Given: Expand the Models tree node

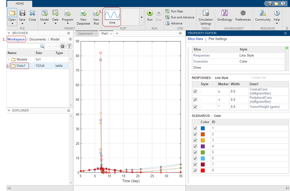Looking at the screenshot, I should [x=9, y=60].
